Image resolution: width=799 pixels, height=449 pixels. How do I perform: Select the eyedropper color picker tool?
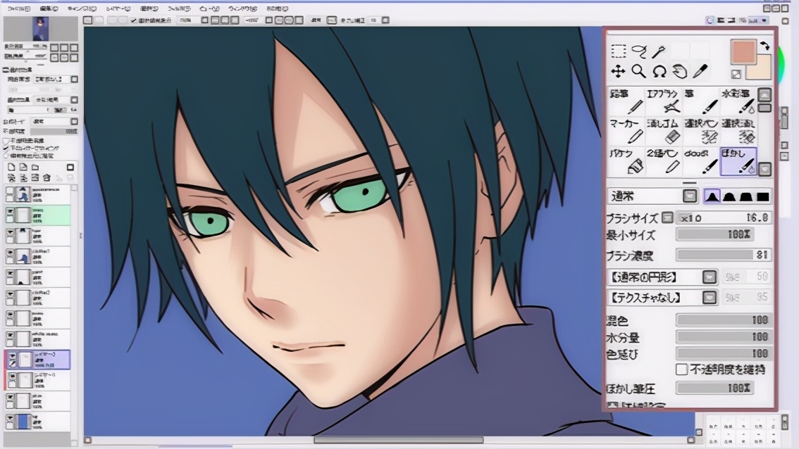(x=700, y=71)
